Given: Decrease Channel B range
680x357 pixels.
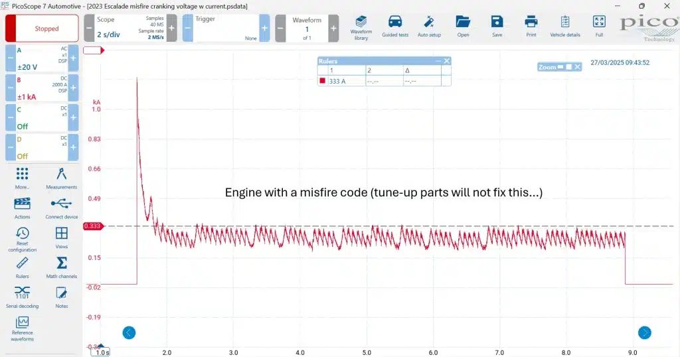Looking at the screenshot, I should (11, 88).
